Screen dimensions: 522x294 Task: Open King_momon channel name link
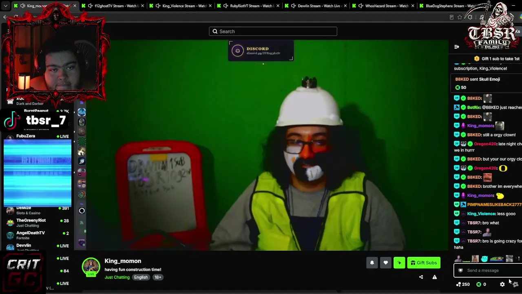(x=123, y=261)
